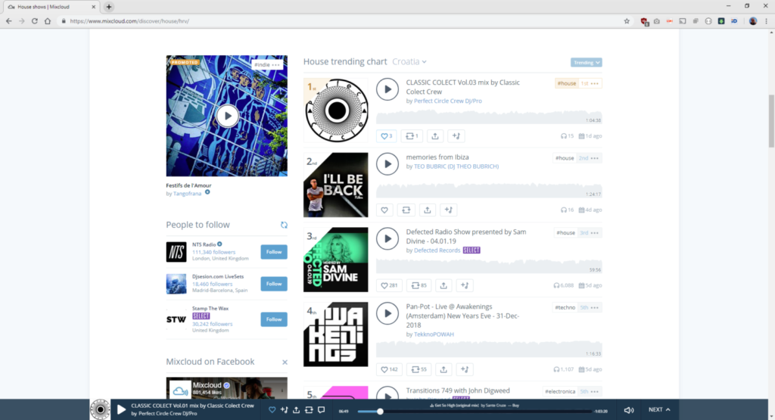Add CLASSIC COLECT Vol.03 to Up Next
The image size is (775, 420).
[456, 136]
